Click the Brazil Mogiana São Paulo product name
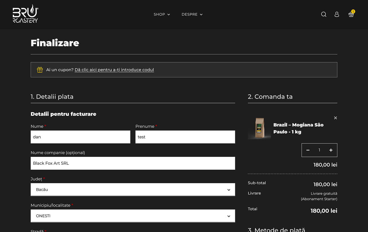Viewport: 368px width, 232px height. pyautogui.click(x=298, y=128)
